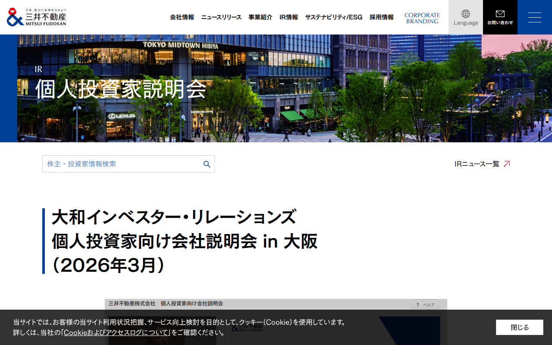Open IR情報 menu
The height and width of the screenshot is (345, 552).
click(289, 17)
